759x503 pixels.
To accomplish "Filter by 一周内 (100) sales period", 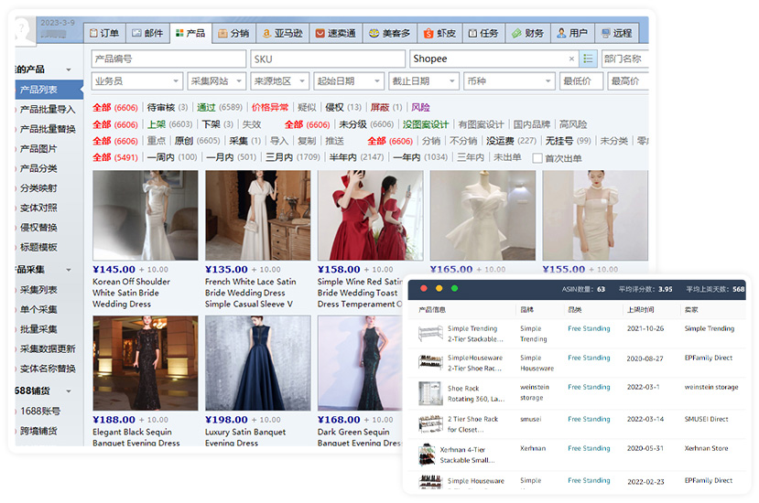I will click(x=172, y=157).
